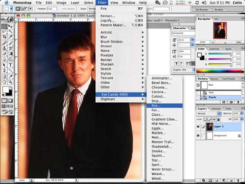
Task: Select the Crop tool
Action: pyautogui.click(x=4, y=37)
